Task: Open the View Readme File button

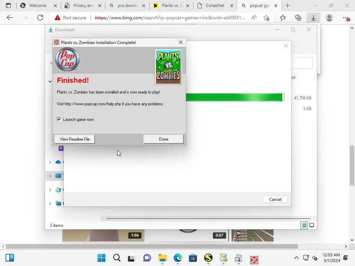Action: coord(75,139)
